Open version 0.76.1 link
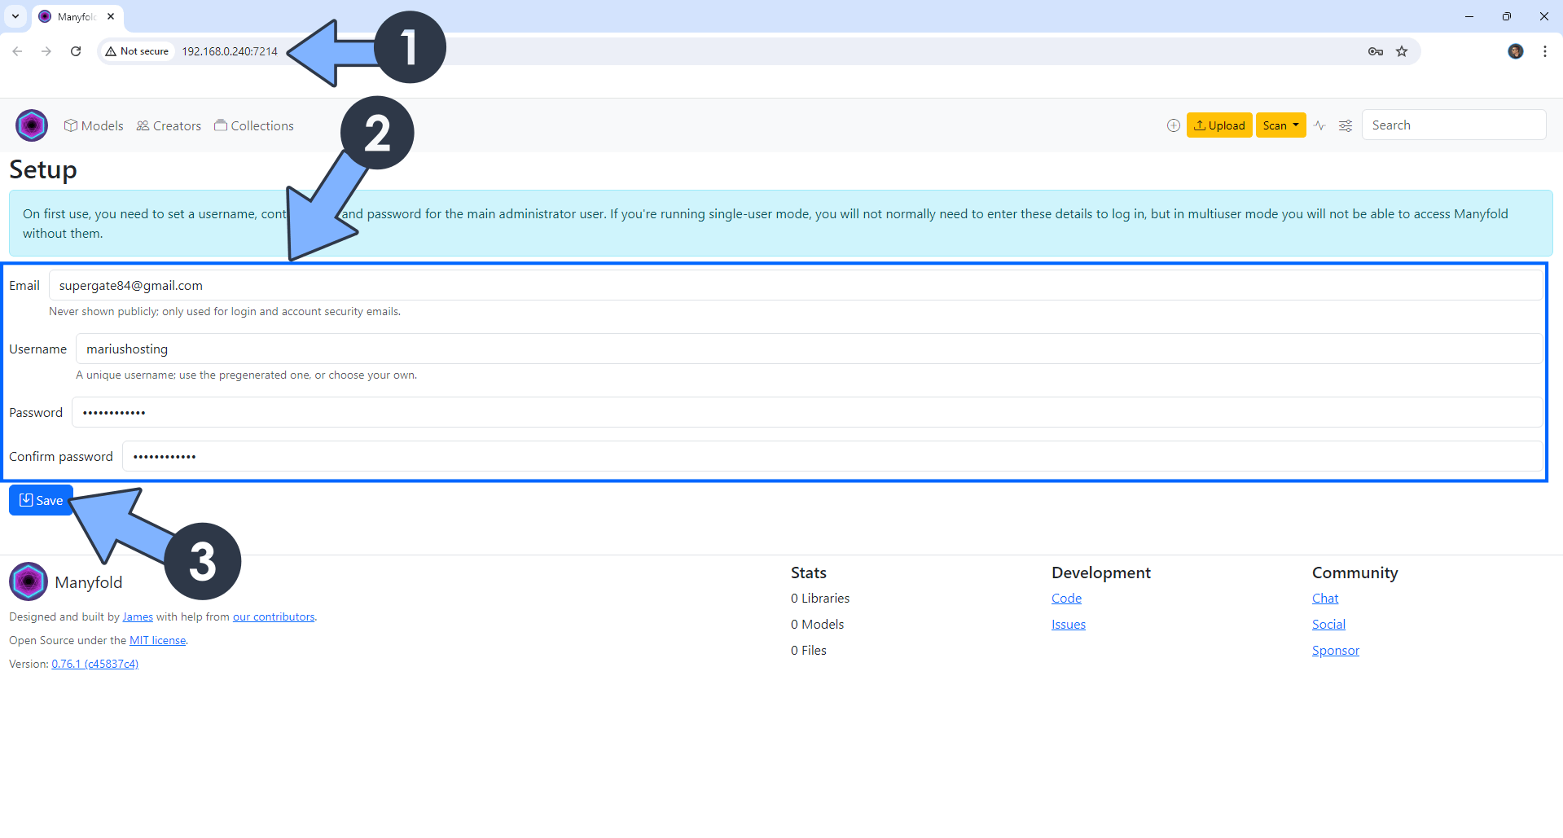This screenshot has width=1563, height=838. coord(94,665)
